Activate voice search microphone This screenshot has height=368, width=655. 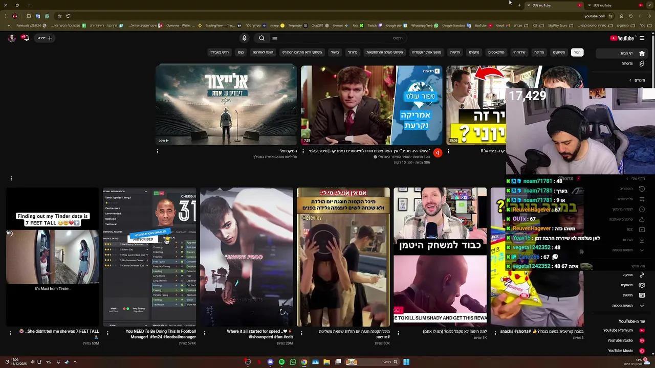pos(244,38)
